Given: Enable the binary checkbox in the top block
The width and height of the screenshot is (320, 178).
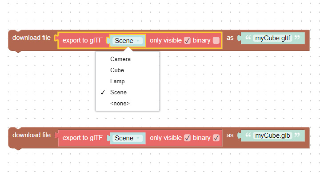Looking at the screenshot, I should [x=216, y=40].
